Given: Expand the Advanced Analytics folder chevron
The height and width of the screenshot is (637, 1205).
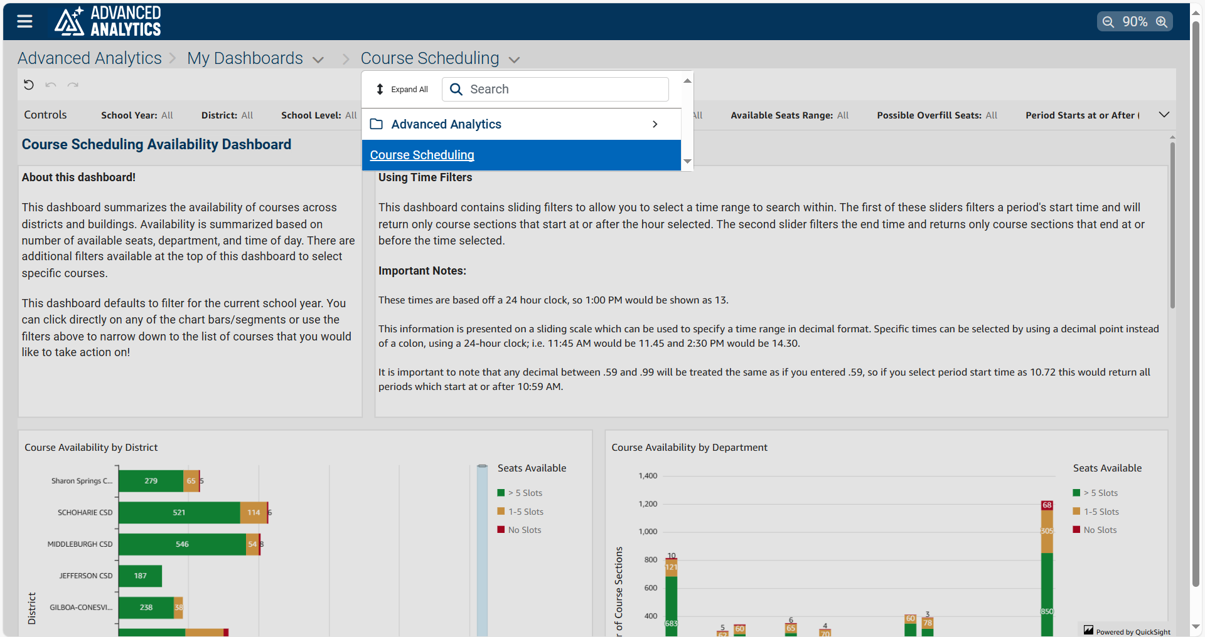Looking at the screenshot, I should [x=655, y=124].
